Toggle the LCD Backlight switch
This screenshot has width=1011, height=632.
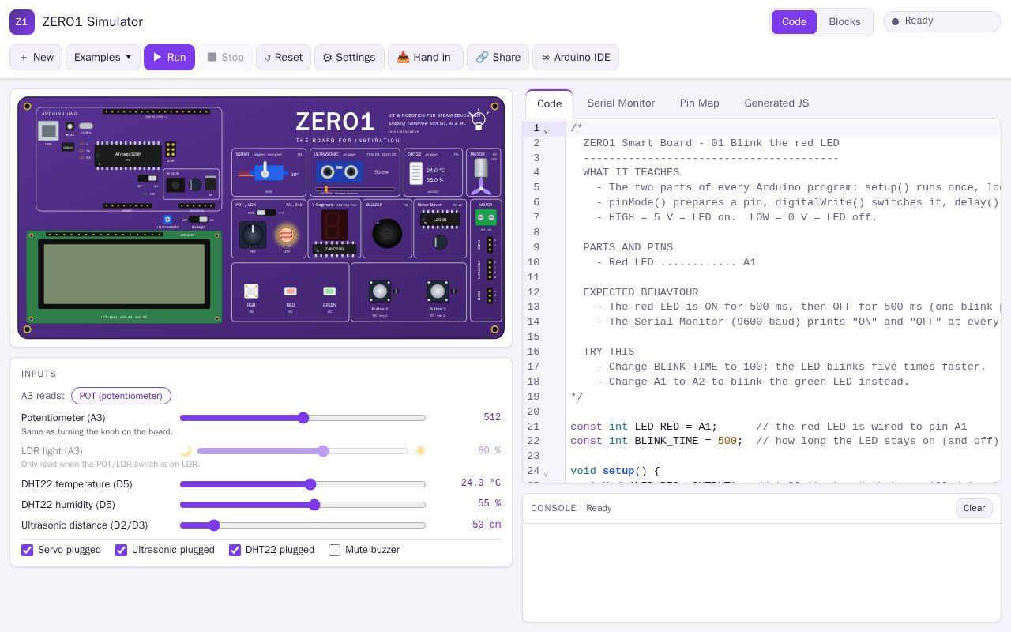point(198,220)
